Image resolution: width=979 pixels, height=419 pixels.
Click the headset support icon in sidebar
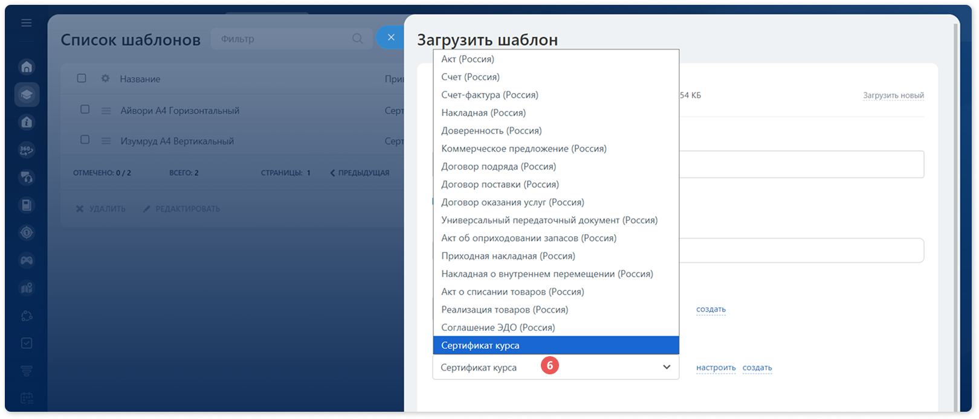tap(27, 178)
